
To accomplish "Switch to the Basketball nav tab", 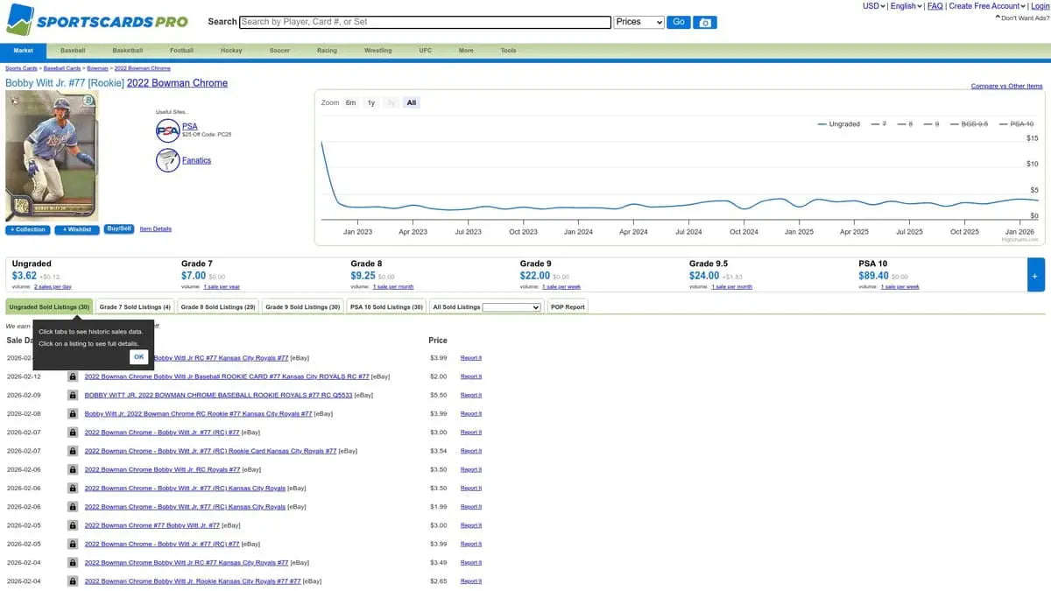I will tap(127, 51).
